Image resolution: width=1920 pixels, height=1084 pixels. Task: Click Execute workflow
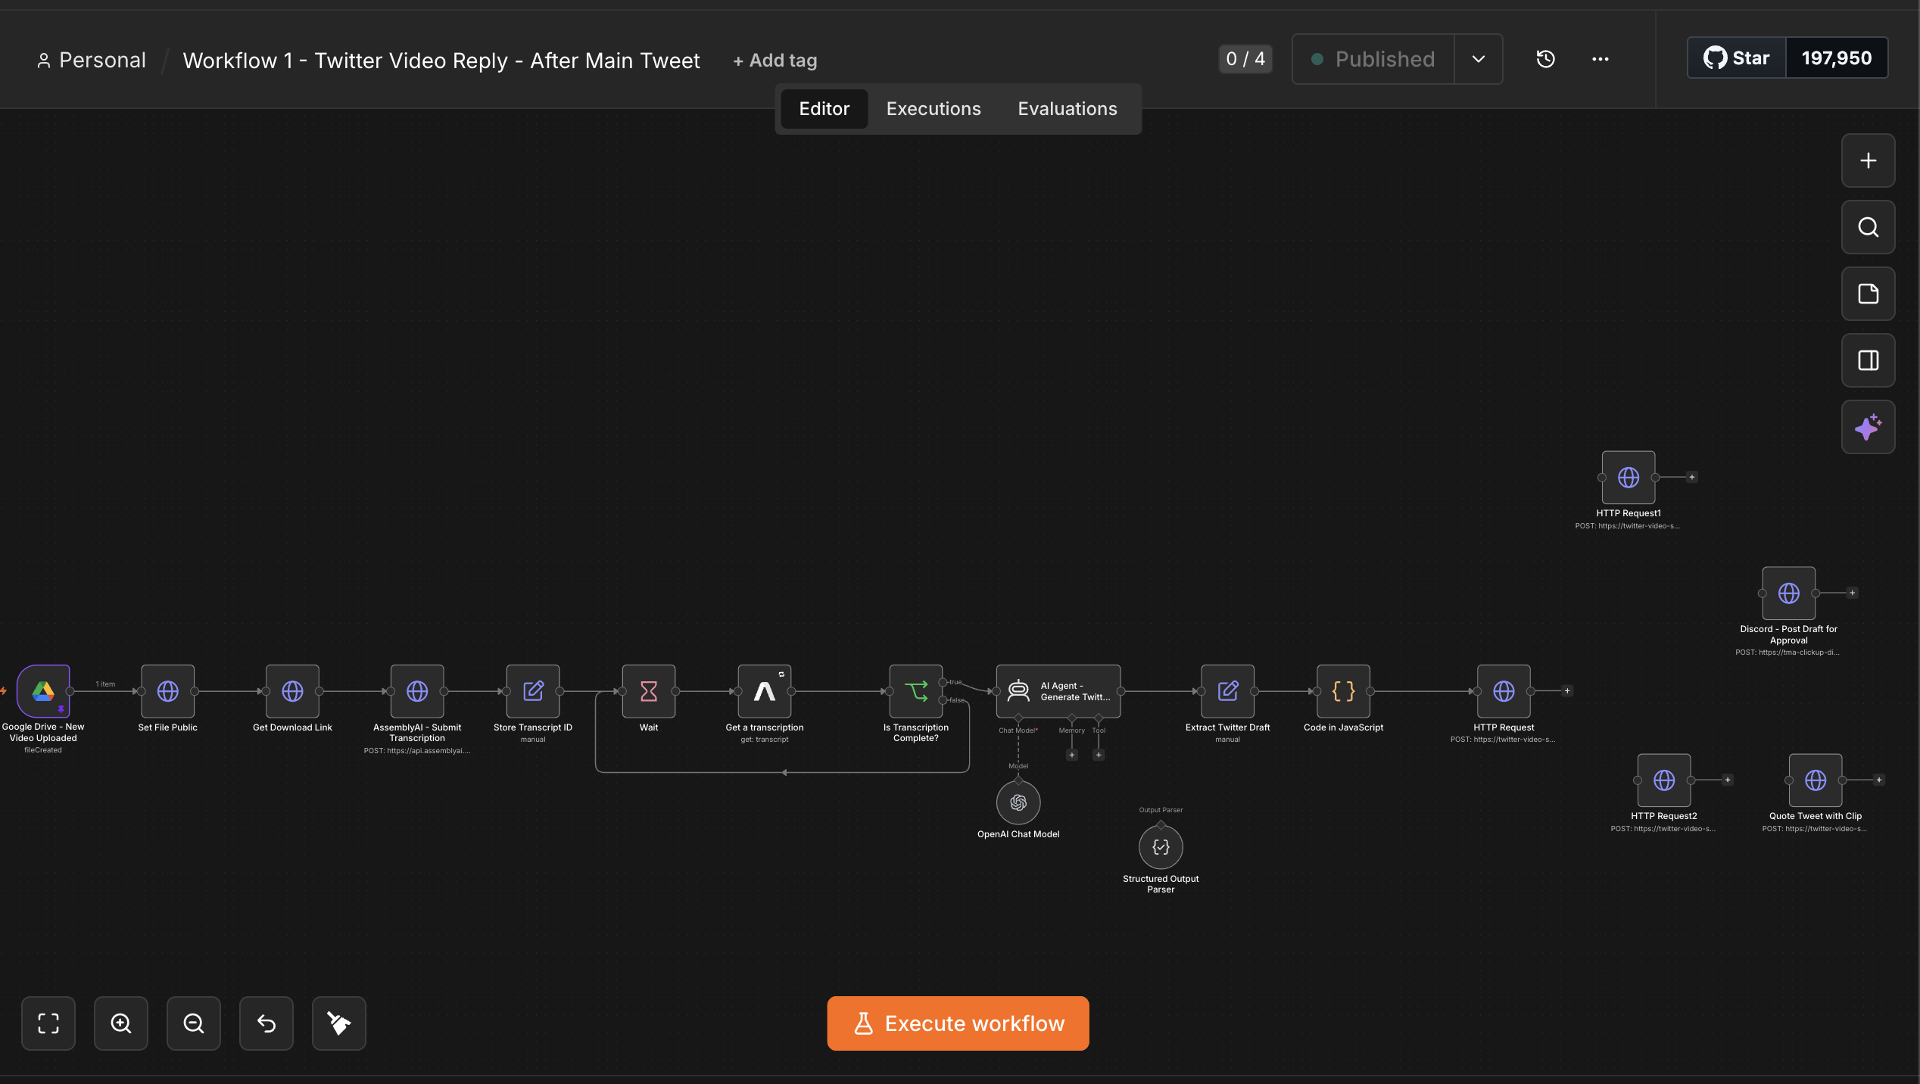pos(958,1023)
